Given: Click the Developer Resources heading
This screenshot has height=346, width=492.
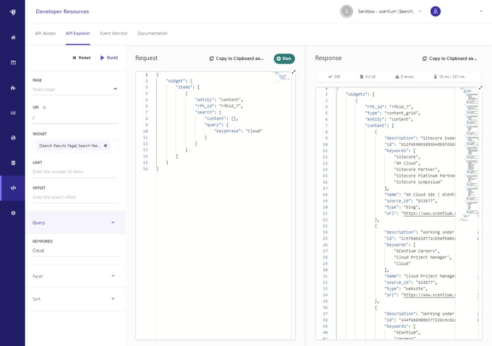Looking at the screenshot, I should [63, 12].
